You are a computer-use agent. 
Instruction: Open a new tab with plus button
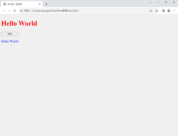pos(46,4)
